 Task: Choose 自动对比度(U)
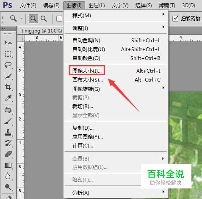[x=116, y=49]
